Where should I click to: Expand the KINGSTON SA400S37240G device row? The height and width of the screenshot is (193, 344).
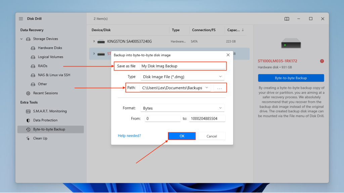coord(94,41)
